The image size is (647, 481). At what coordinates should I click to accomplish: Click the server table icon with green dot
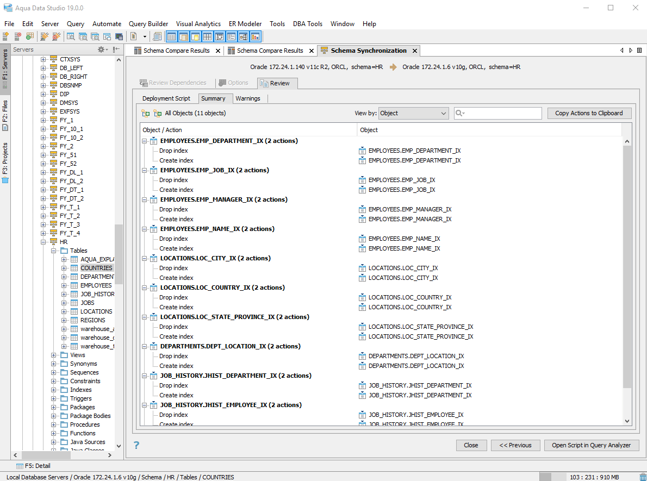click(29, 37)
